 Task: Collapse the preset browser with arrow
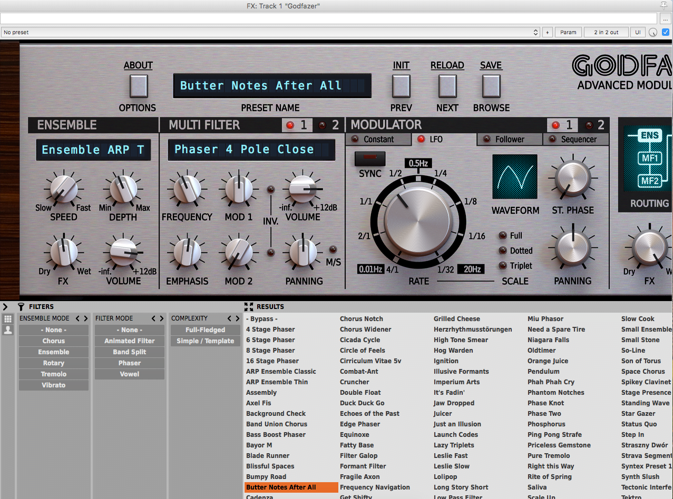(x=5, y=306)
